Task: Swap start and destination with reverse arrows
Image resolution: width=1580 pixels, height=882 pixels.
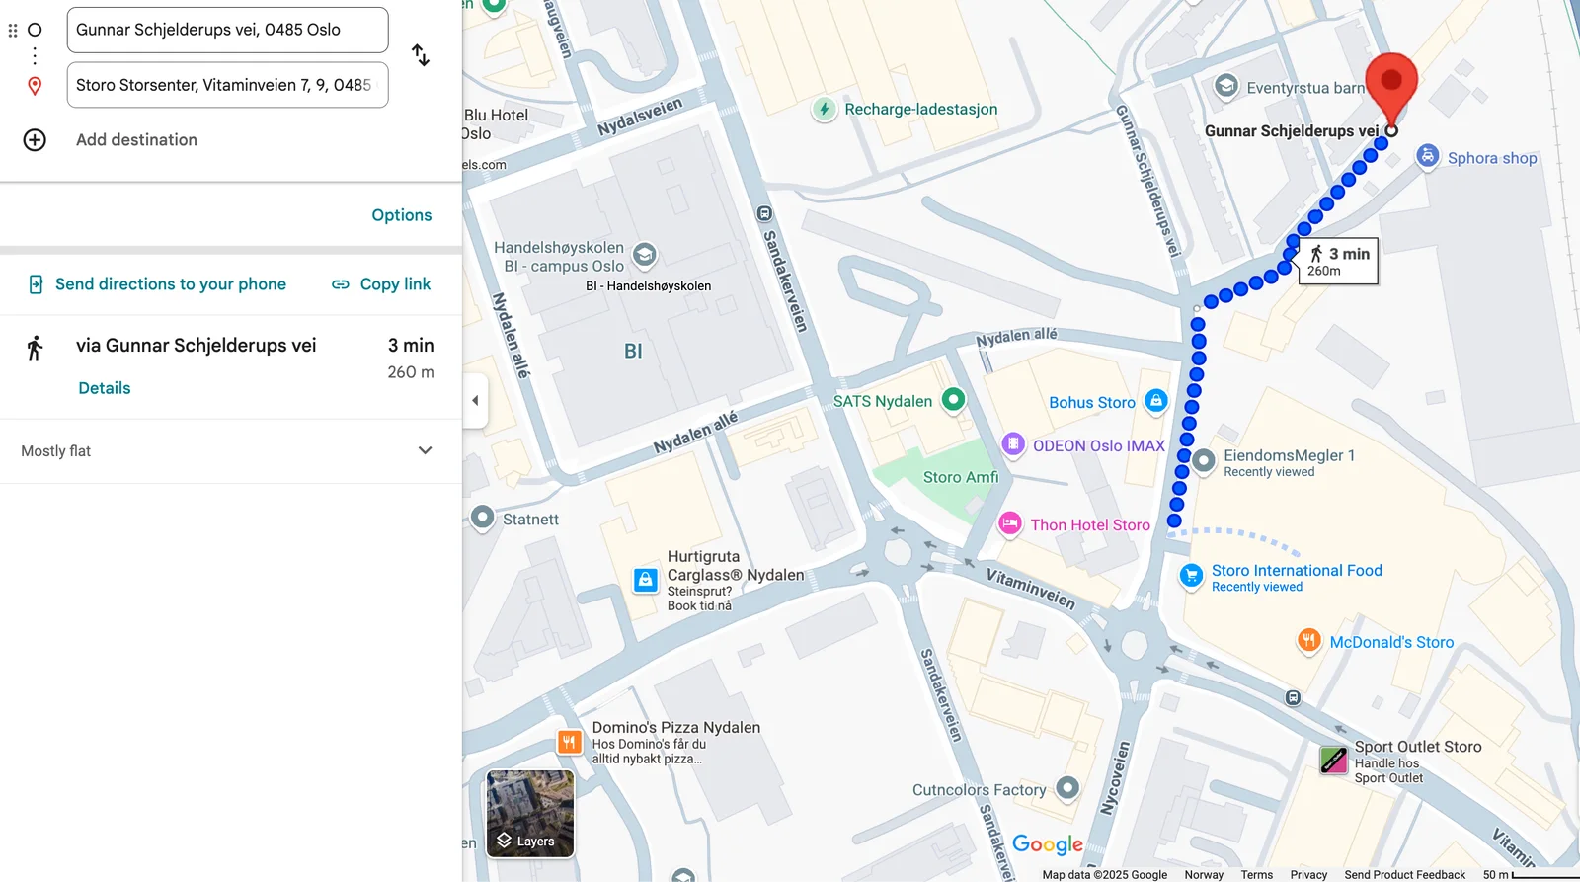Action: click(x=421, y=55)
